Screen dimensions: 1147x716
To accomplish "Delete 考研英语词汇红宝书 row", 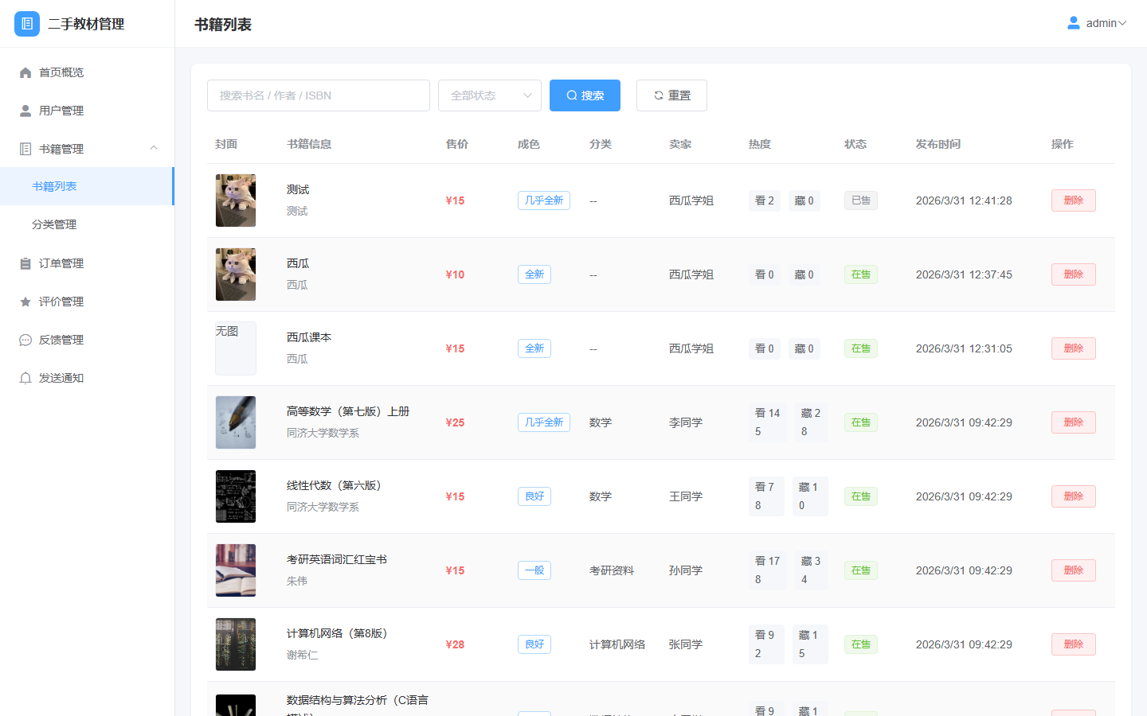I will [1073, 570].
